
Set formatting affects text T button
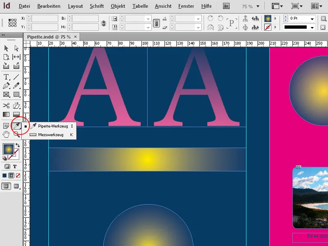[x=15, y=167]
